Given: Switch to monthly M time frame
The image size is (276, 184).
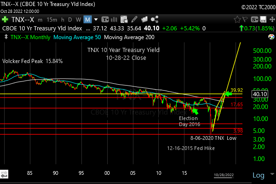Looking at the screenshot, I should 88,20.
